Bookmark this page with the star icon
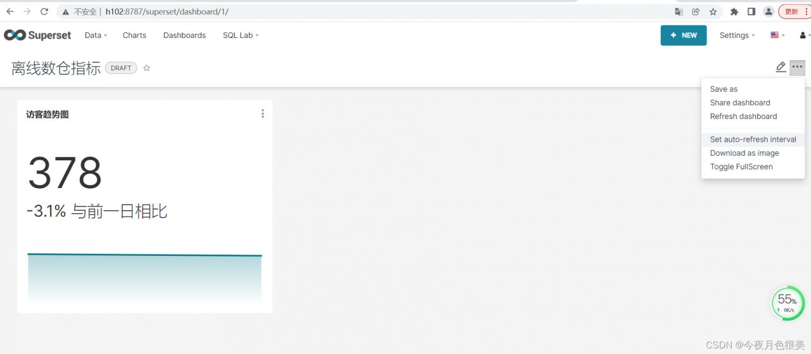 (x=713, y=11)
